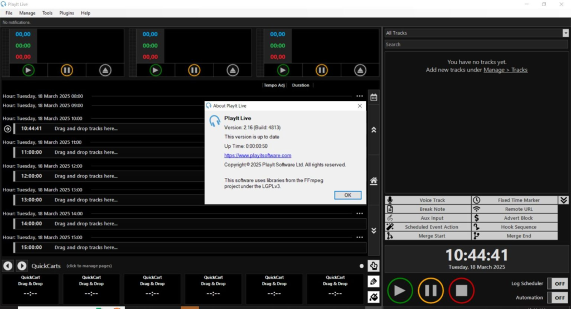Click the arrow icon beside 10:44:41 slot
This screenshot has height=309, width=571.
pos(7,129)
